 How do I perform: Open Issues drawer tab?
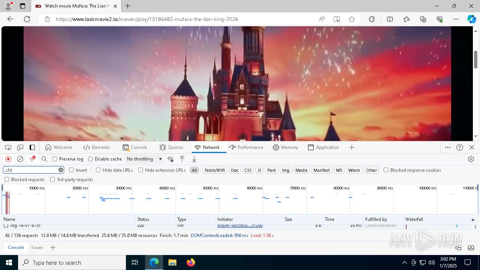tap(37, 247)
